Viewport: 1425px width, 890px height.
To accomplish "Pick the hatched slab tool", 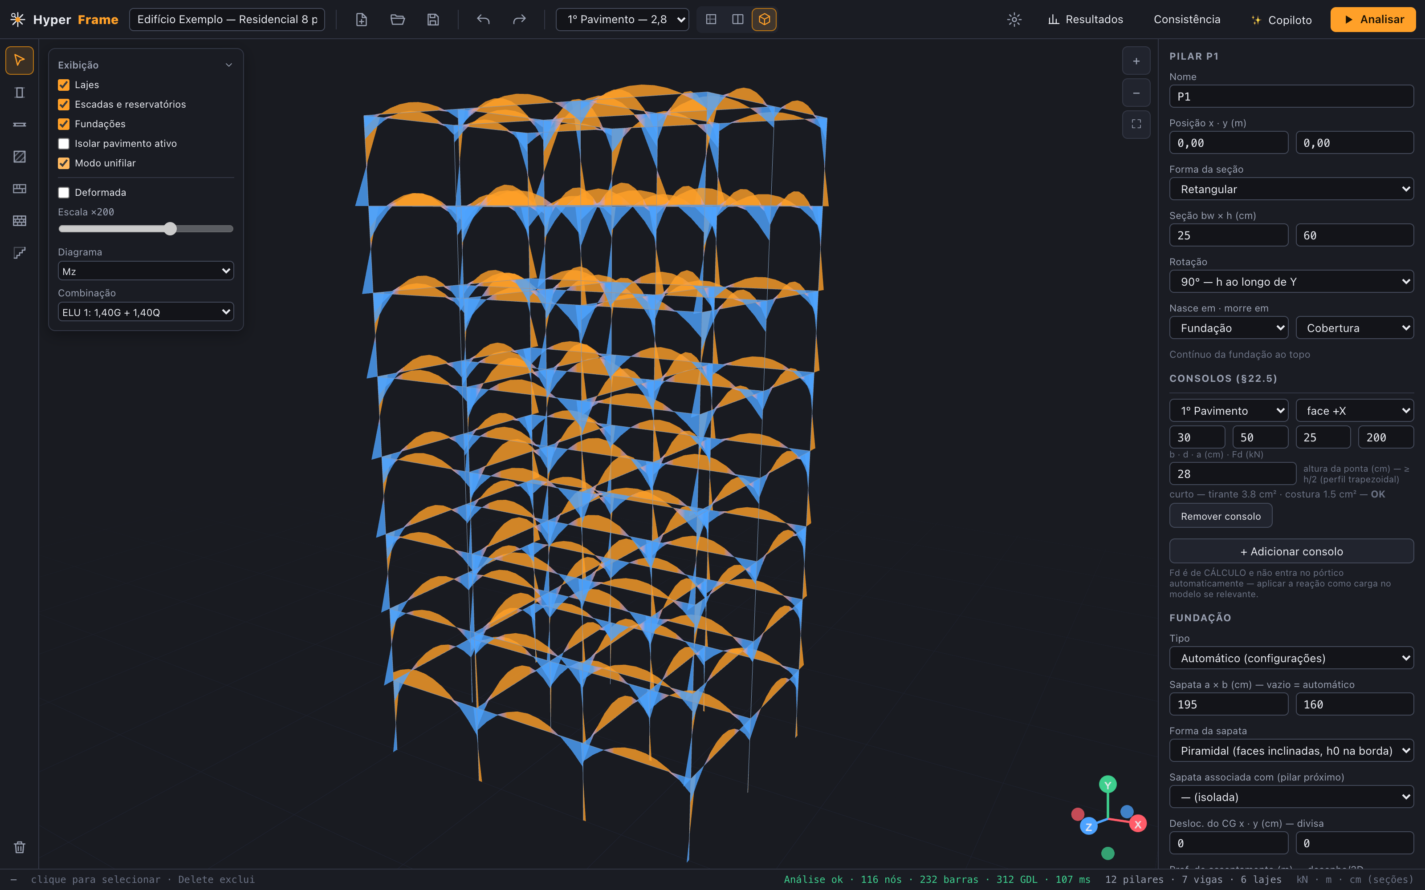I will click(20, 157).
